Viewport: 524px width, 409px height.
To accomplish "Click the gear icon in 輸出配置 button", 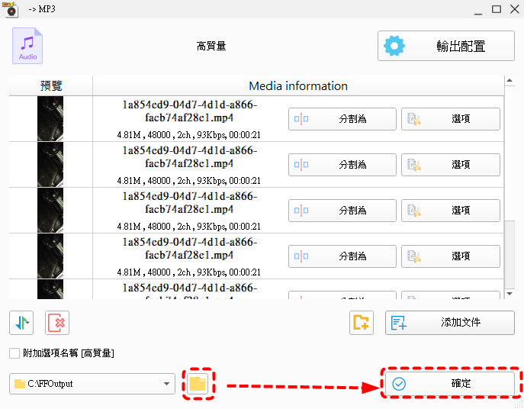I will coord(394,46).
